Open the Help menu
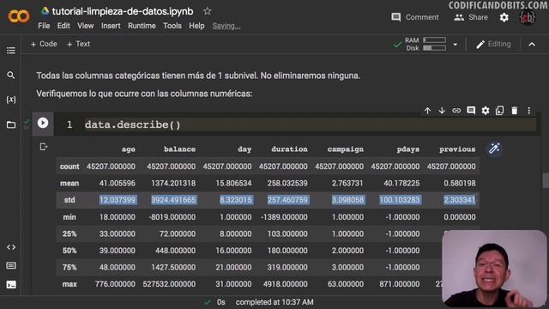 tap(196, 26)
